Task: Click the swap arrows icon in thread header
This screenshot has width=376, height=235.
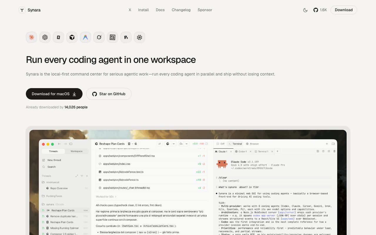Action: tap(160, 144)
